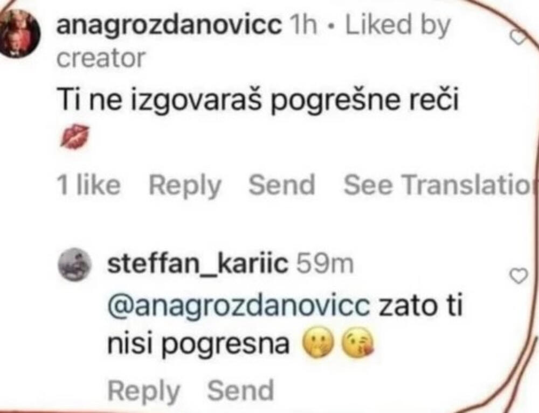Open the @anagrozdanovicc mention in the reply

tap(239, 306)
